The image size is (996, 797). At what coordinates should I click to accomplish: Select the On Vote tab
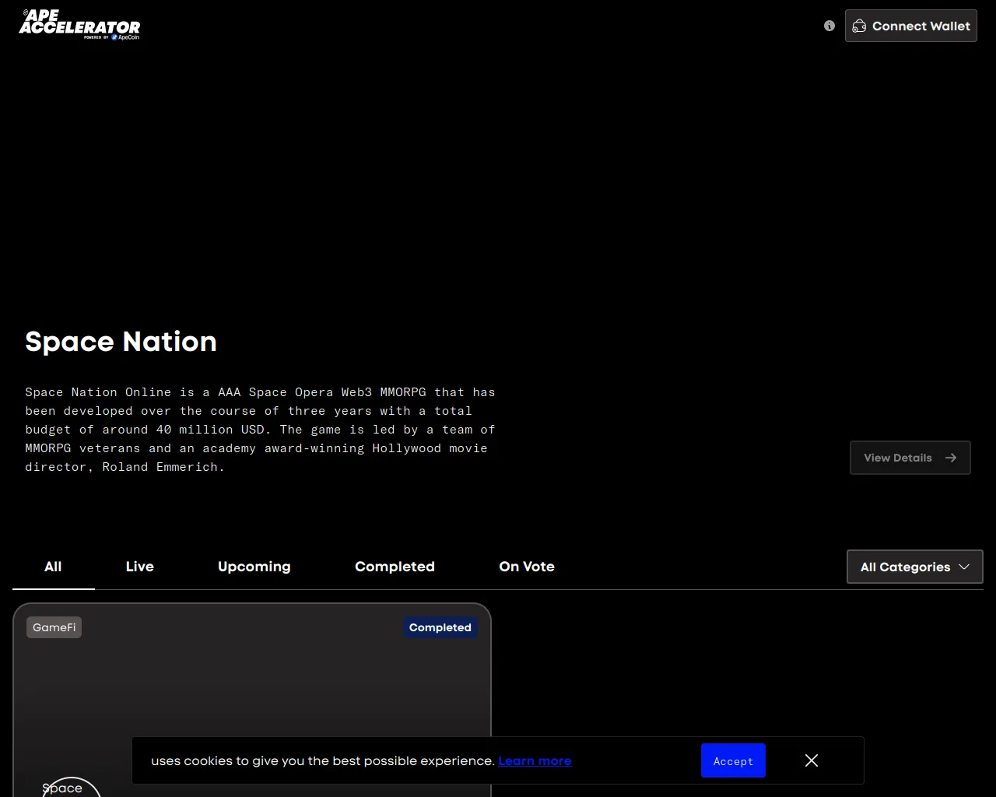tap(527, 567)
